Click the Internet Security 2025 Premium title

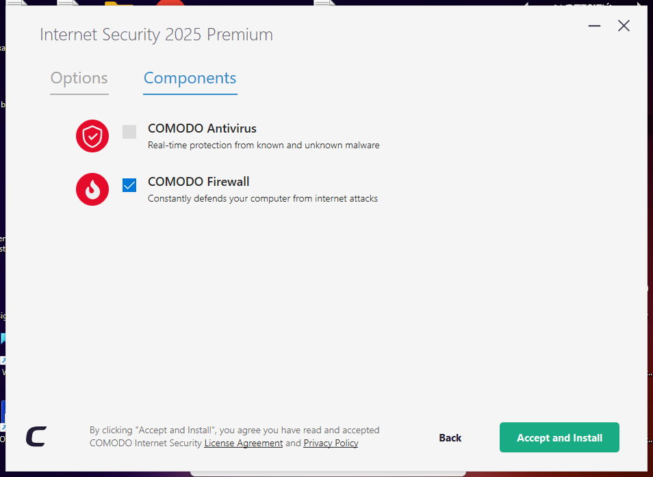click(156, 34)
